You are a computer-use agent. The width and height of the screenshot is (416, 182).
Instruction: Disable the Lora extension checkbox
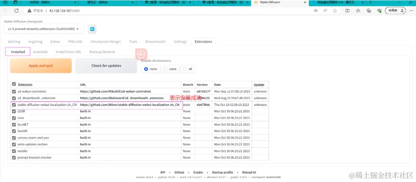pyautogui.click(x=14, y=118)
